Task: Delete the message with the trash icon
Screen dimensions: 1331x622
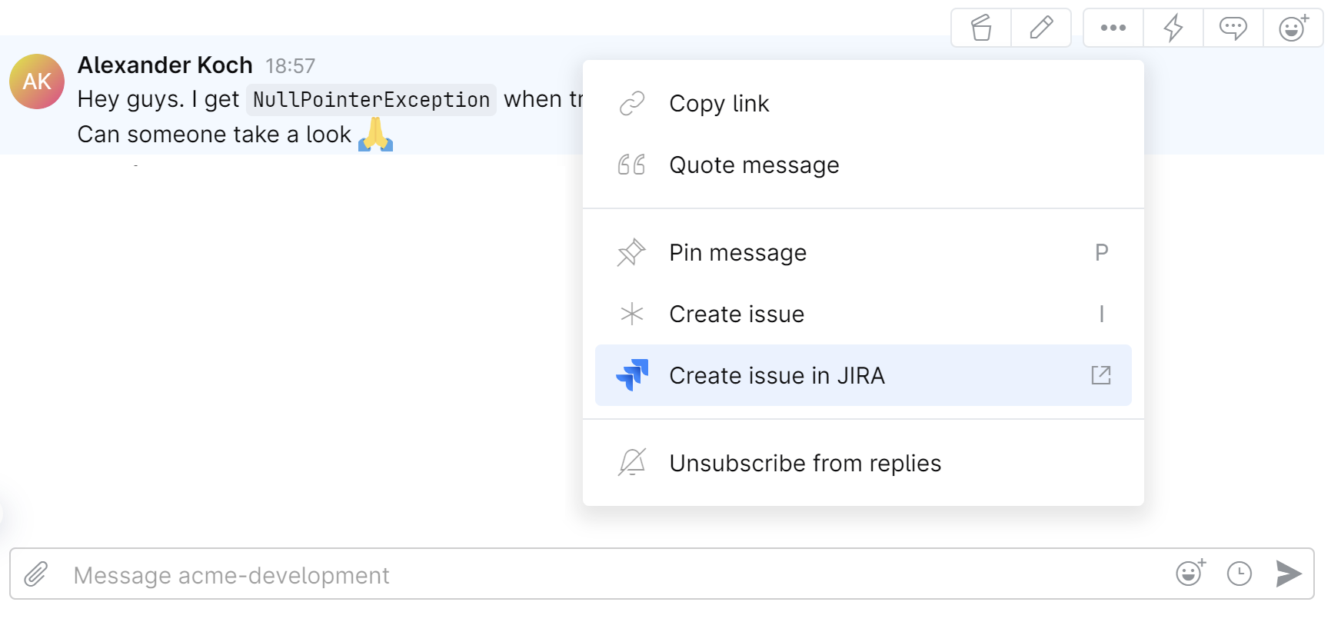Action: [981, 28]
